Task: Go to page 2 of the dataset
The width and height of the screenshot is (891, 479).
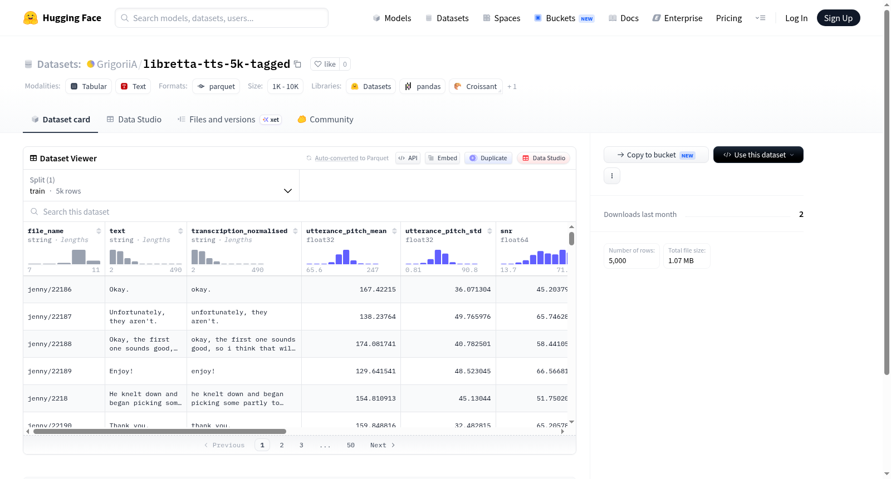Action: point(282,445)
